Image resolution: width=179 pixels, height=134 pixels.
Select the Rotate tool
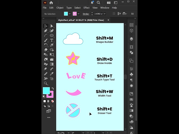pos(46,45)
